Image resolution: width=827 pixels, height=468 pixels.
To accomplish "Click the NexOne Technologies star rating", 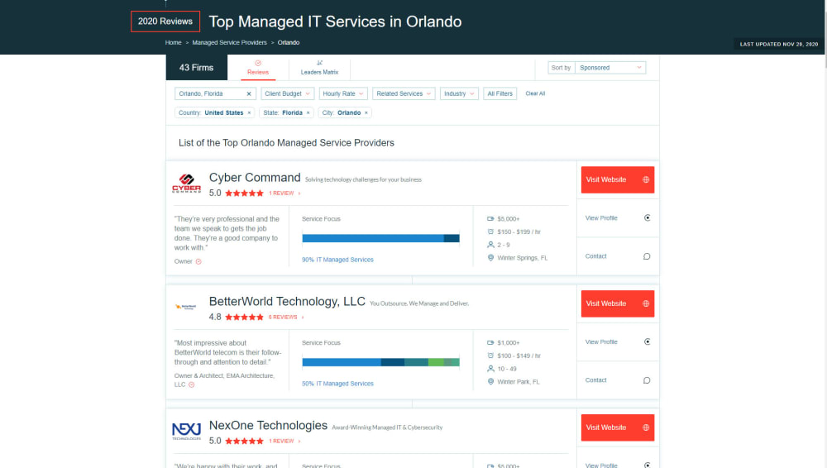I will click(x=244, y=441).
